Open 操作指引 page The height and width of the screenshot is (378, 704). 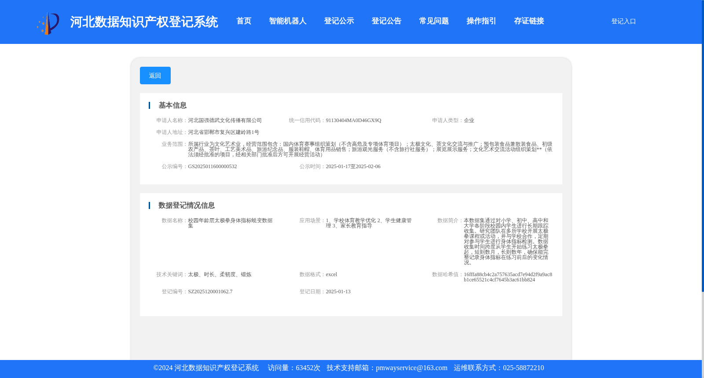point(482,21)
